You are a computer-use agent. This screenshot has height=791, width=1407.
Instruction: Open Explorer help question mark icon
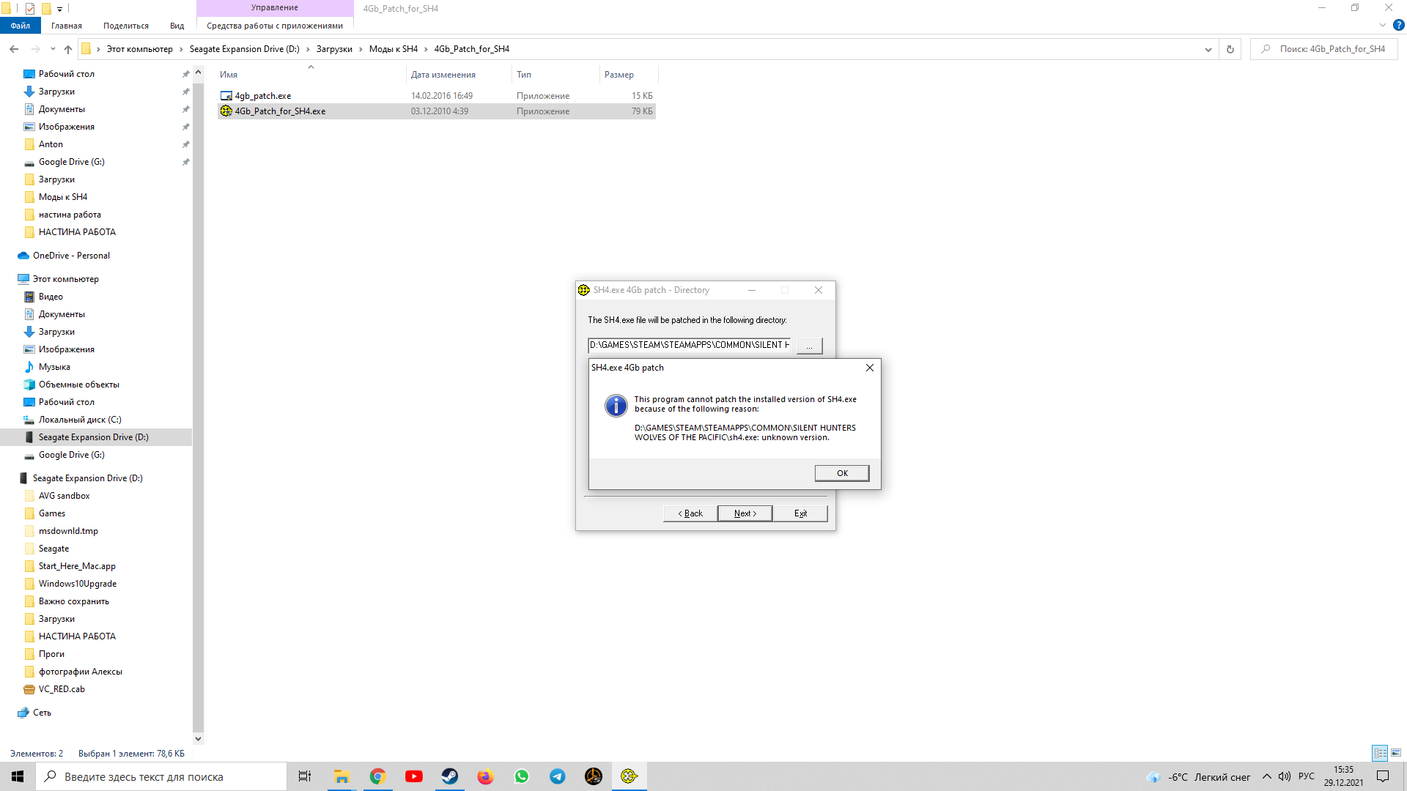(1398, 25)
